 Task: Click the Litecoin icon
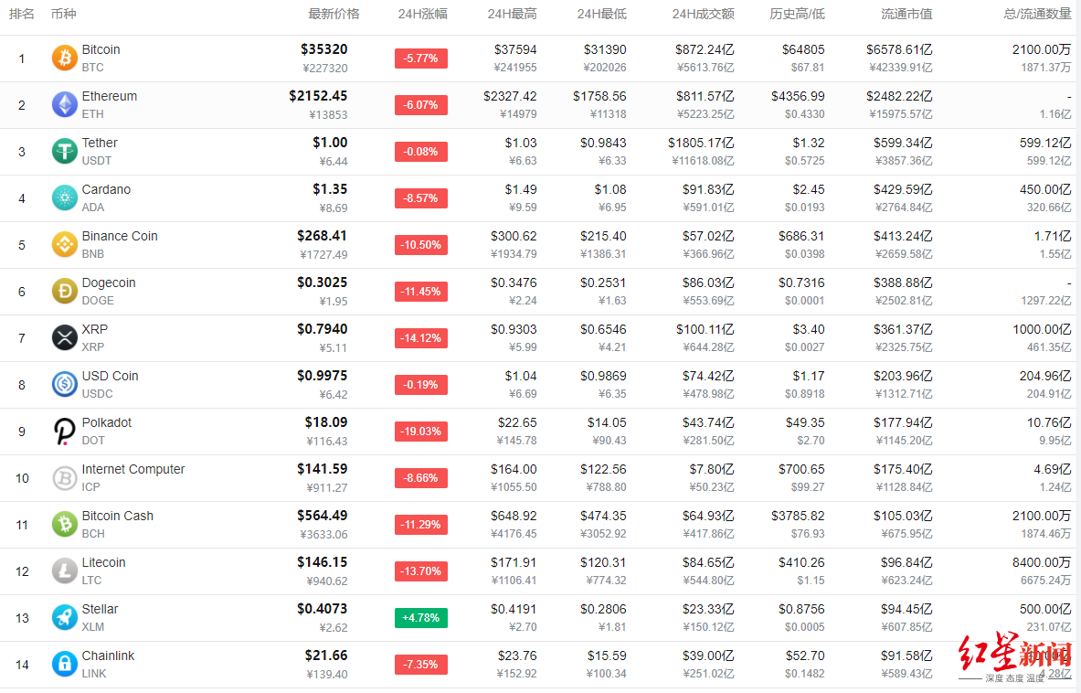click(x=64, y=571)
